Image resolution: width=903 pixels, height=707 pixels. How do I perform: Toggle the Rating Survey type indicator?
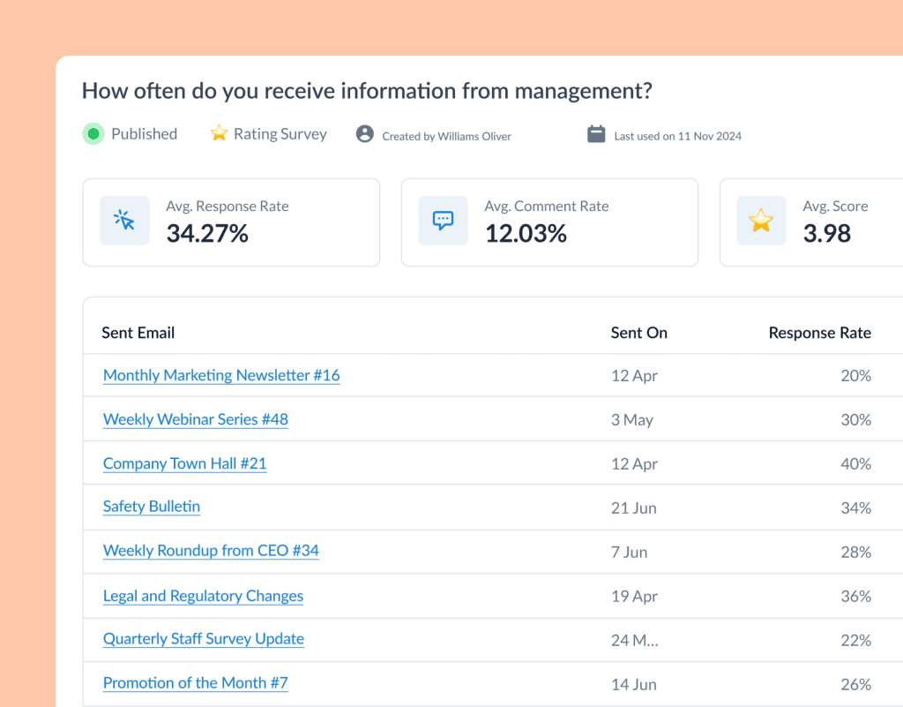tap(269, 133)
